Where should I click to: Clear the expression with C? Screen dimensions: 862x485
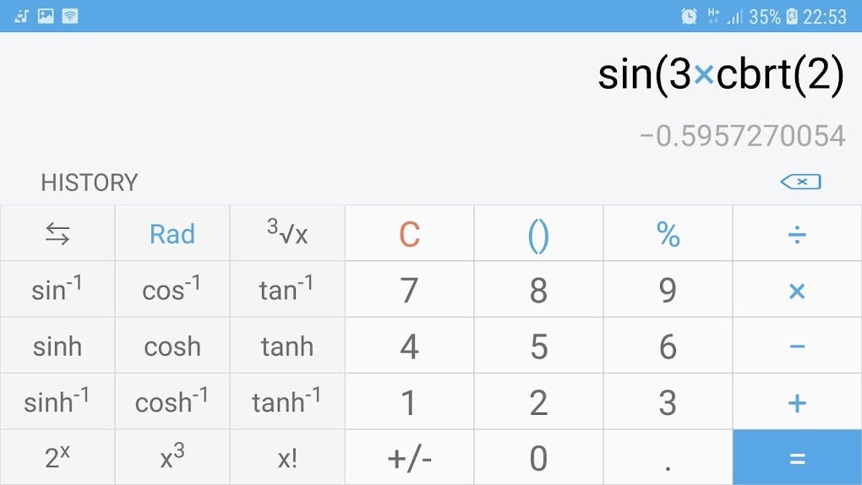[409, 234]
